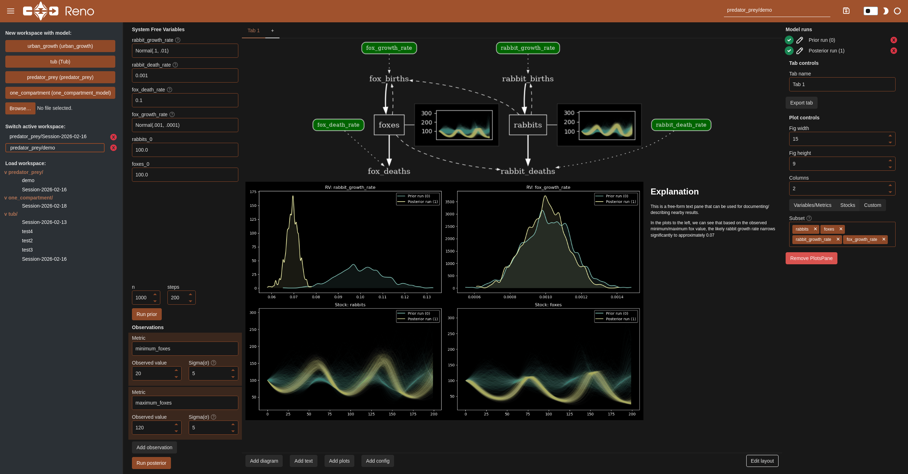The image size is (908, 474).
Task: Switch to Stocks plot tab
Action: 847,205
